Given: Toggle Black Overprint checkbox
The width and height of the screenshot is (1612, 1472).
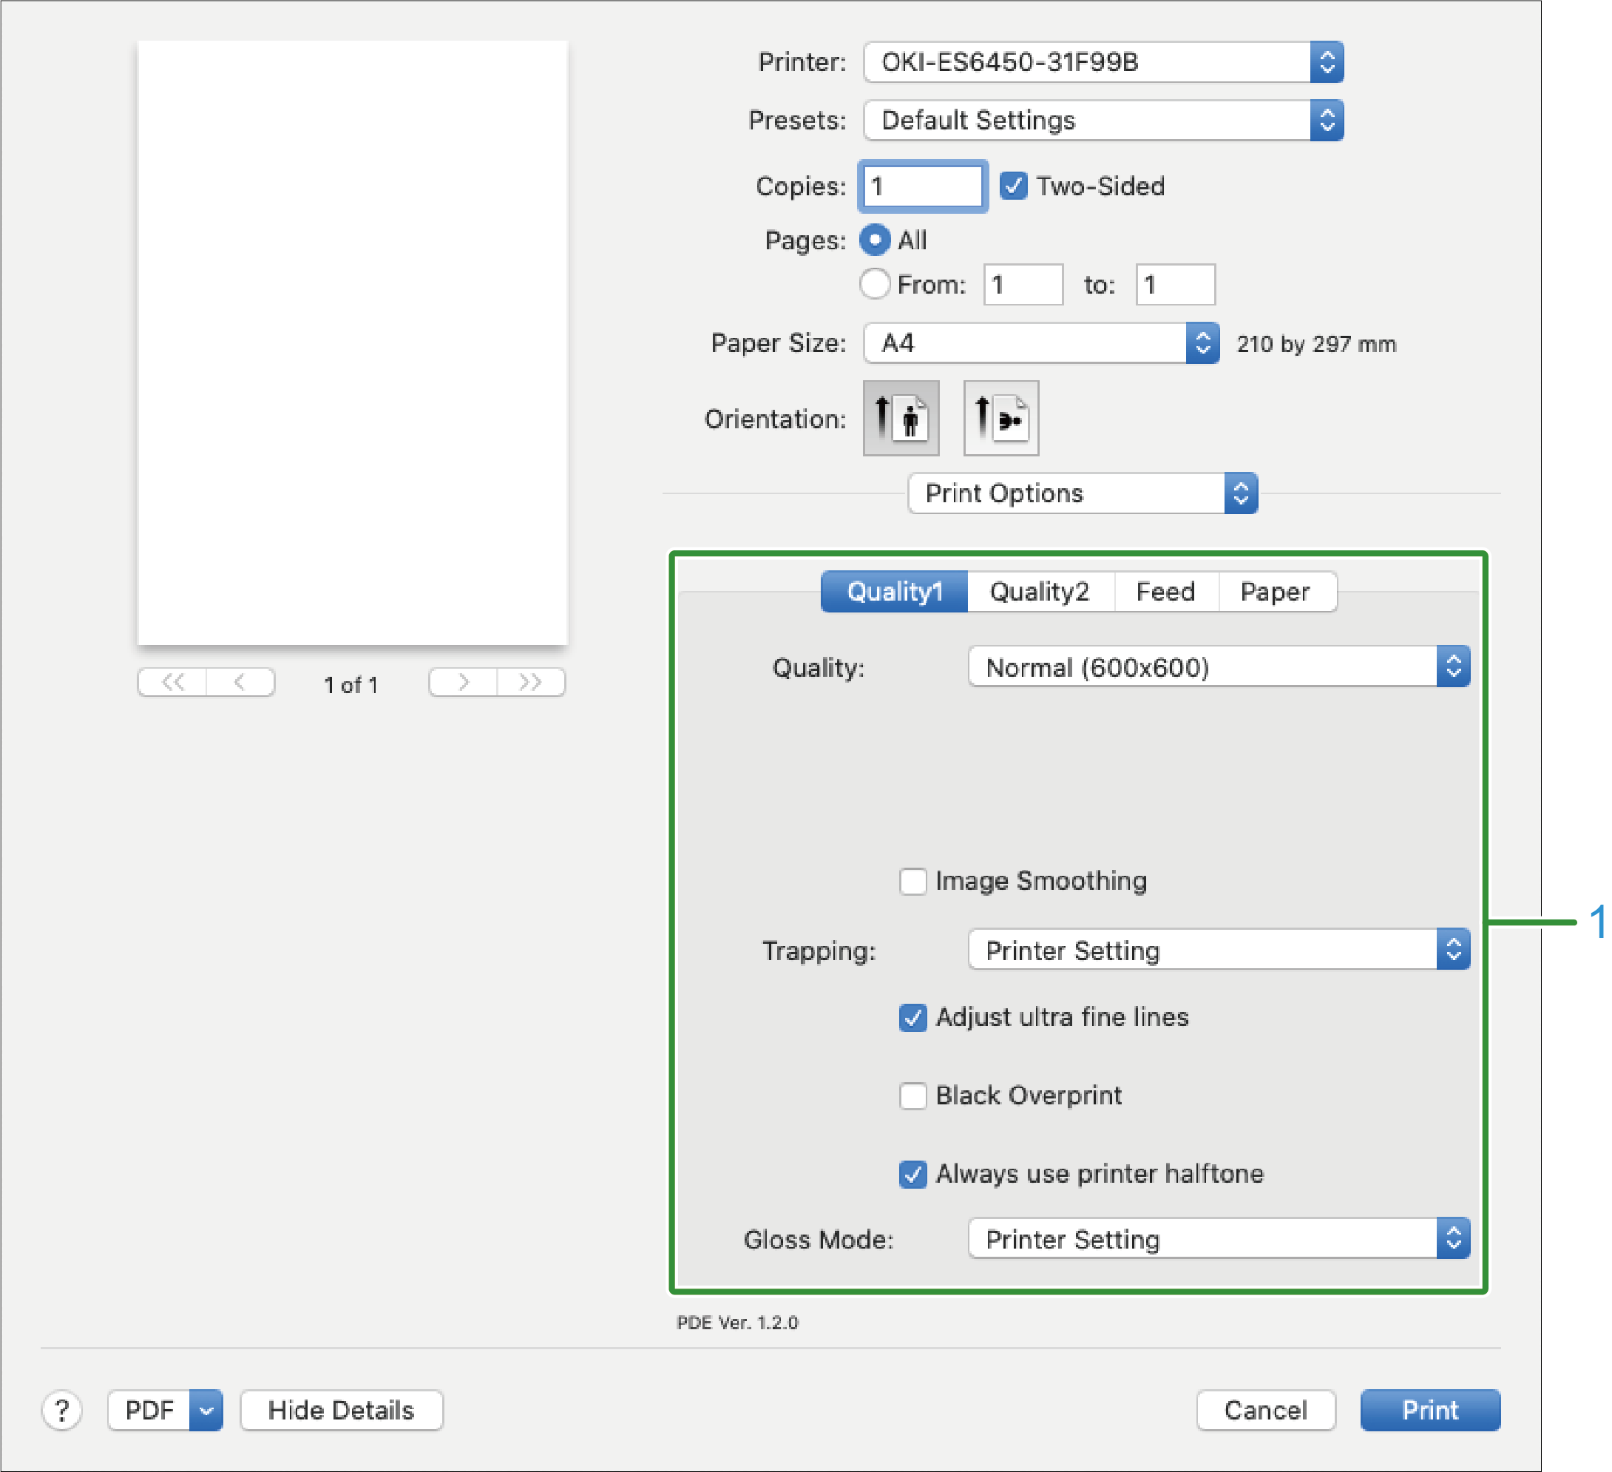Looking at the screenshot, I should [912, 1095].
